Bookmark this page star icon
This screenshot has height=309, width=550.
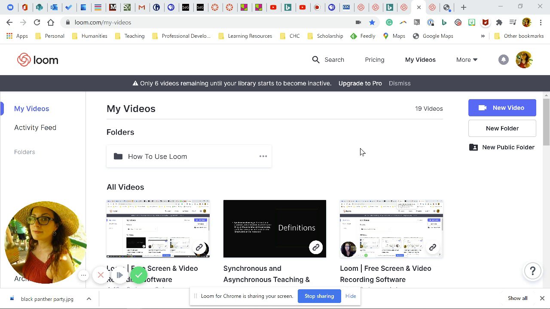(x=372, y=22)
